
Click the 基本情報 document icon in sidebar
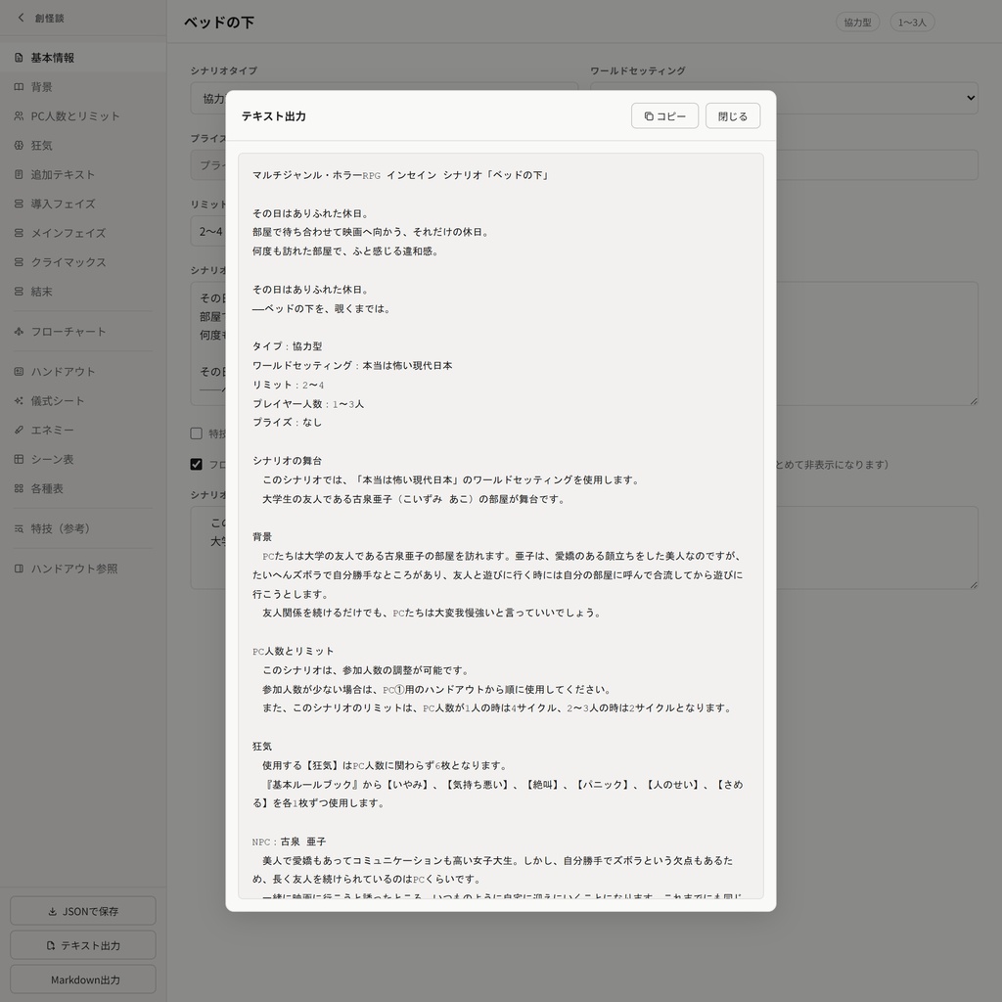pos(19,58)
